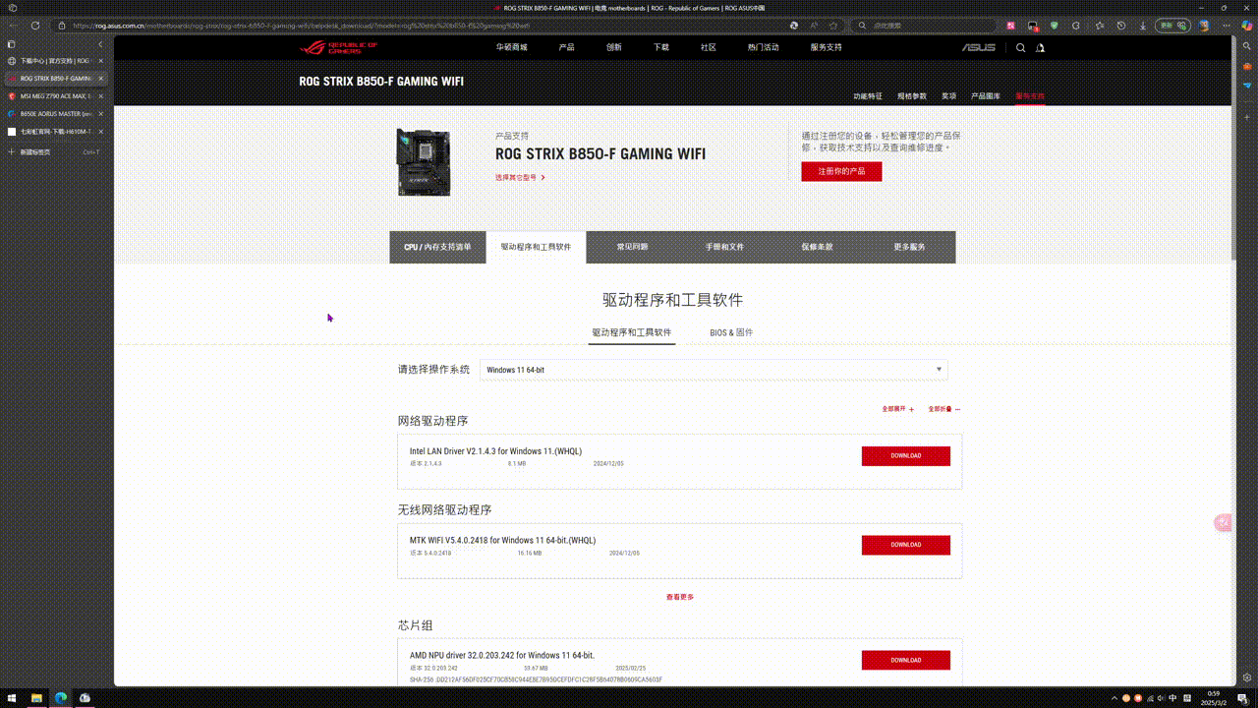Download the Intel LAN Driver V2.1.4.3
Viewport: 1258px width, 708px height.
[x=905, y=456]
